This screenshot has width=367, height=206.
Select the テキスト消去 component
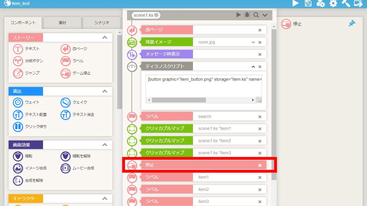point(78,115)
